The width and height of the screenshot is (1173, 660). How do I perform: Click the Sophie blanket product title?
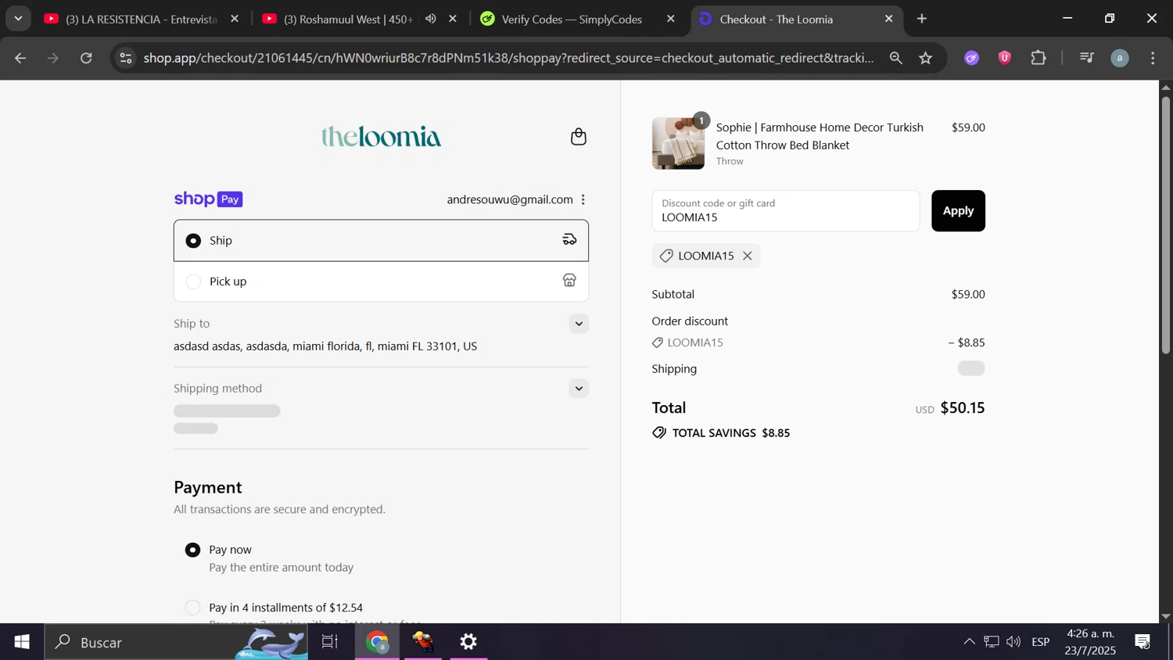tap(820, 136)
